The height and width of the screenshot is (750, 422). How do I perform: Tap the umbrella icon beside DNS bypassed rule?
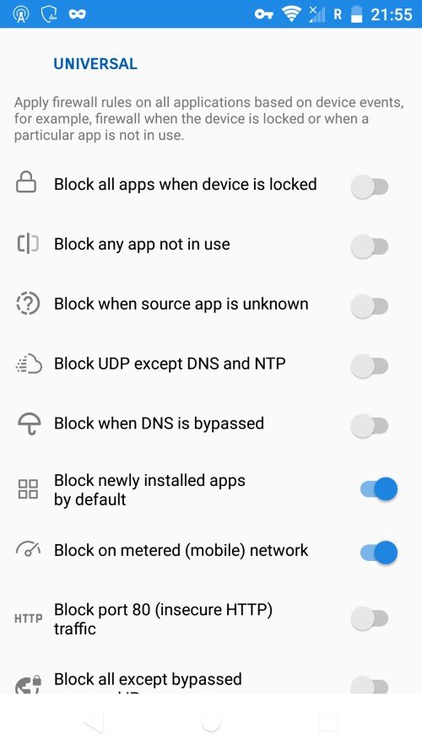(29, 424)
